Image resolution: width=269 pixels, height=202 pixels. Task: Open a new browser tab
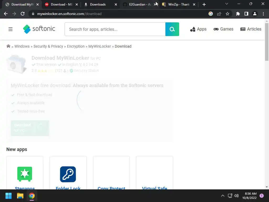point(204,4)
